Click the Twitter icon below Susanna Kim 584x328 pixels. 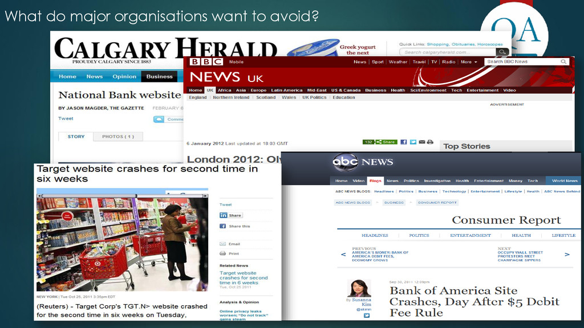click(x=367, y=315)
